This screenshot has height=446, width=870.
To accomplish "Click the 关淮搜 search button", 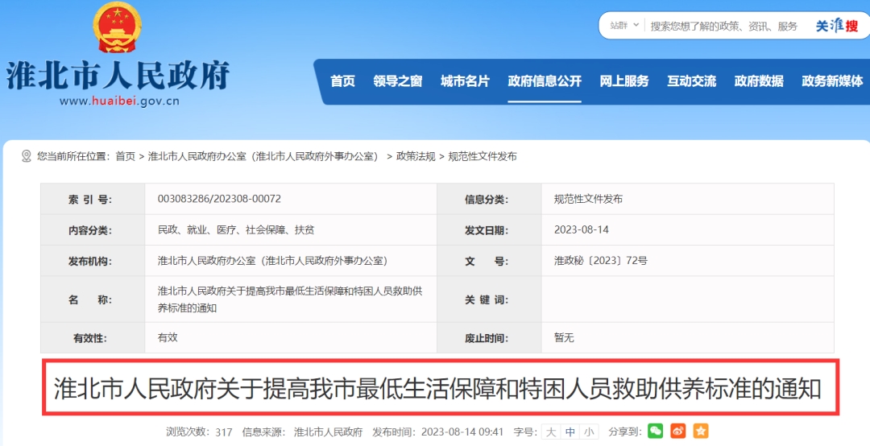I will 837,26.
